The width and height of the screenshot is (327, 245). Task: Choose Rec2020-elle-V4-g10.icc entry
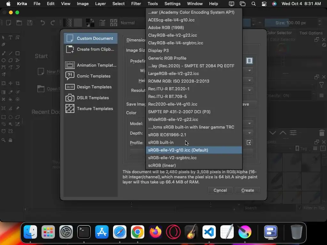coord(194,104)
